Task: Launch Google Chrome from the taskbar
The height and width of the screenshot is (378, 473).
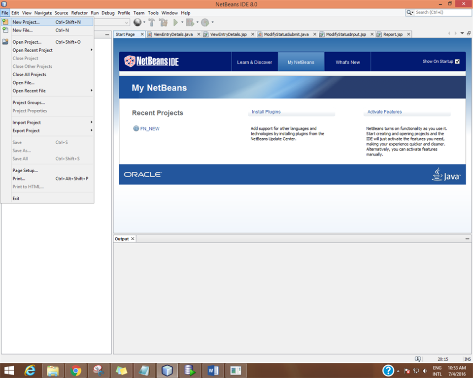Action: pyautogui.click(x=76, y=371)
